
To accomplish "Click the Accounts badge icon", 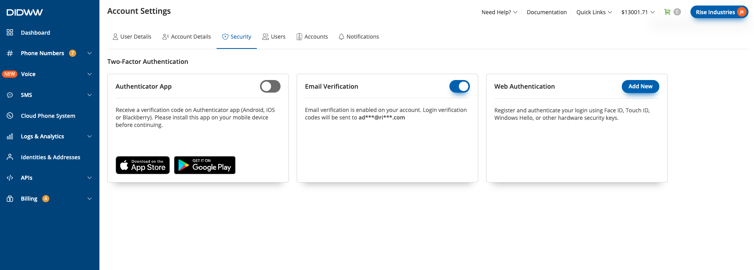I will (x=299, y=37).
